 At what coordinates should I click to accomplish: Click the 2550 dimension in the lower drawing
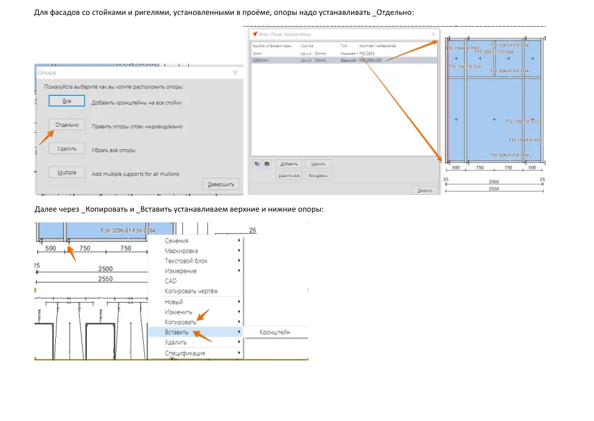point(105,279)
